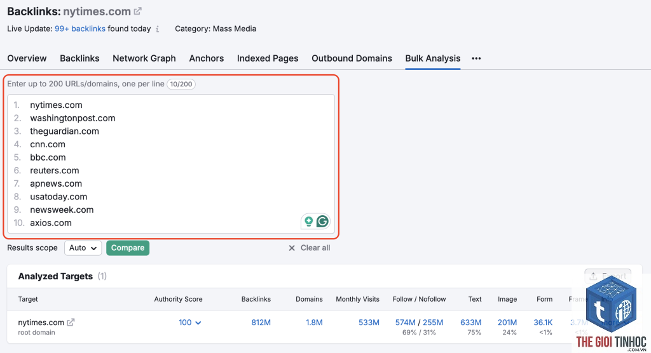The height and width of the screenshot is (353, 651).
Task: Click the bbc.com entry in list
Action: 48,157
